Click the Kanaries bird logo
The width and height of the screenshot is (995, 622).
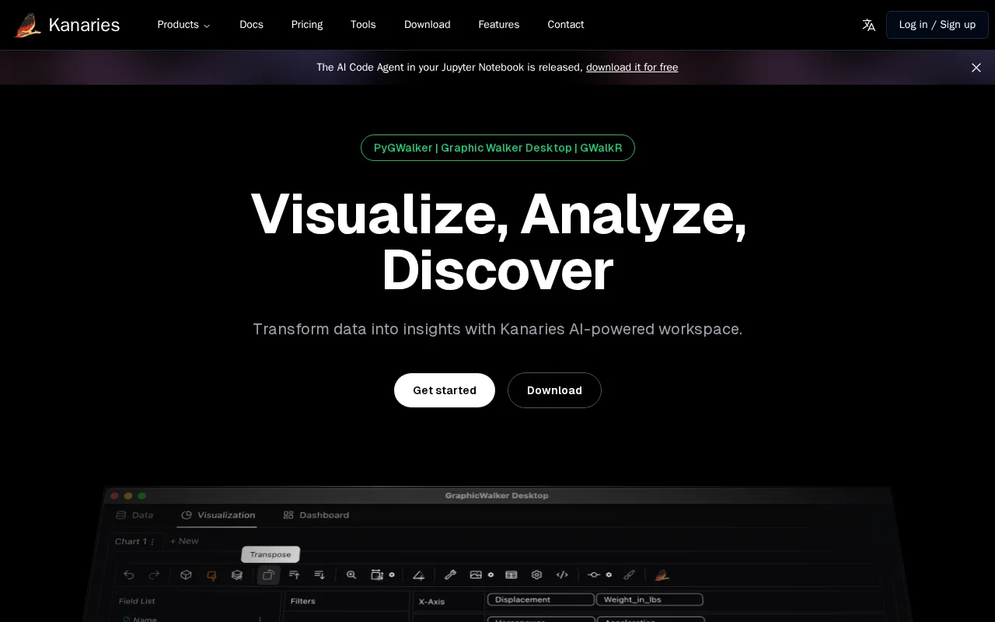tap(28, 25)
